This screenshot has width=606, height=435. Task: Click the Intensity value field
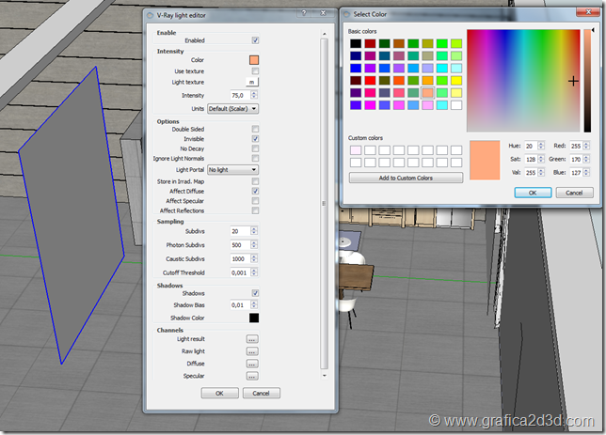click(240, 95)
